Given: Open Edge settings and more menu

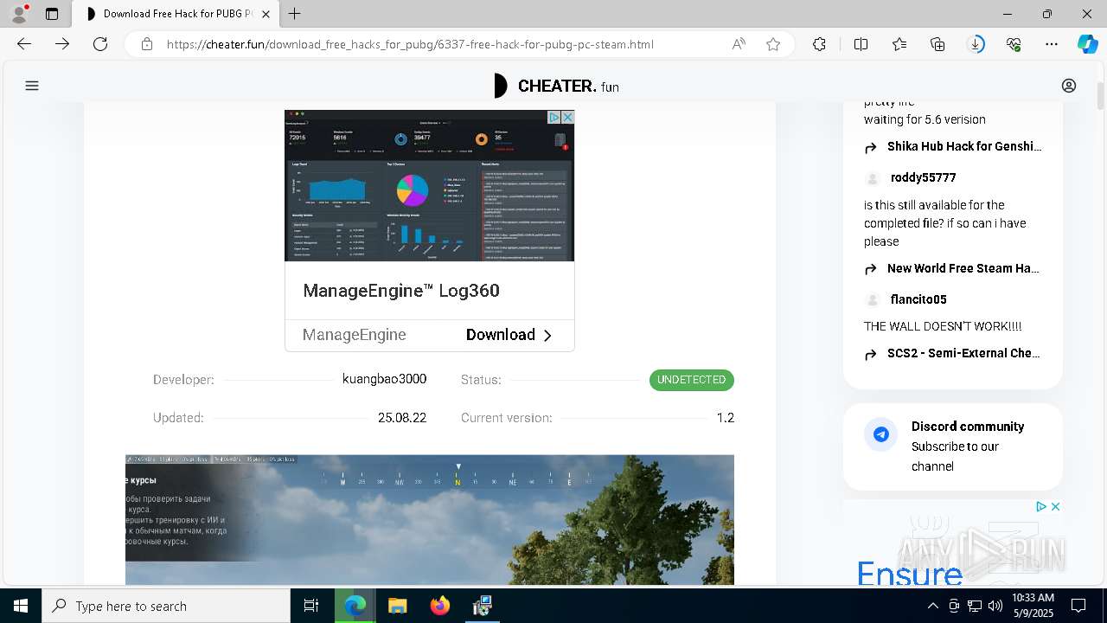Looking at the screenshot, I should (x=1052, y=44).
